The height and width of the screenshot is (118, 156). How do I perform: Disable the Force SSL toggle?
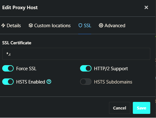pyautogui.click(x=8, y=68)
